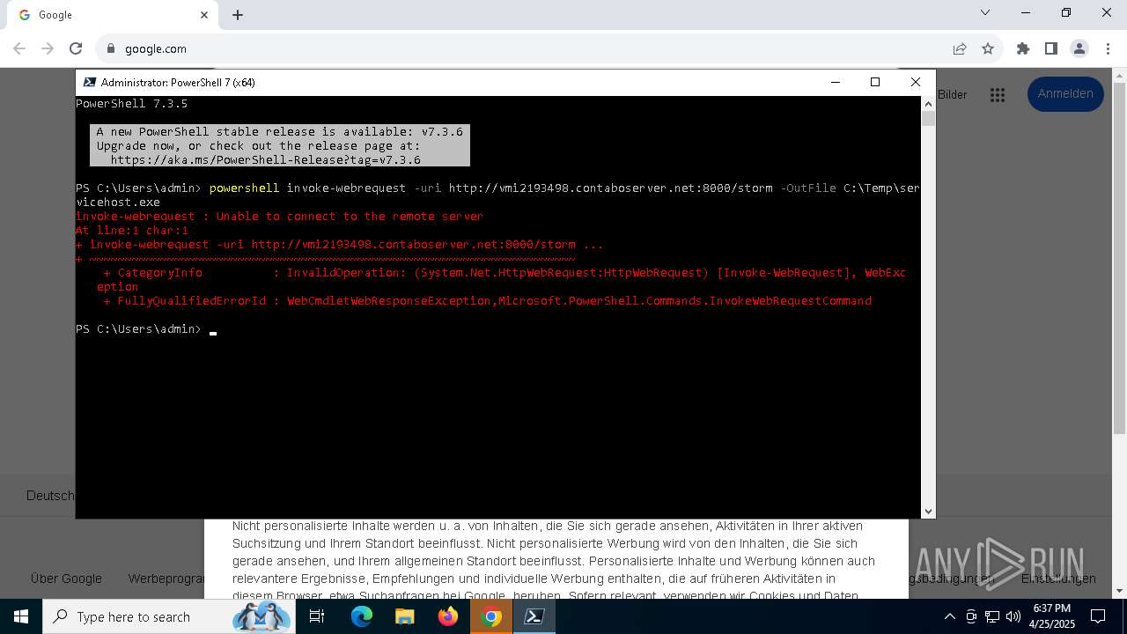Image resolution: width=1127 pixels, height=634 pixels.
Task: Close the PowerShell window
Action: (916, 82)
